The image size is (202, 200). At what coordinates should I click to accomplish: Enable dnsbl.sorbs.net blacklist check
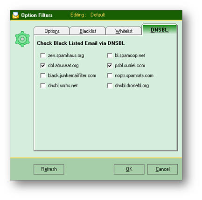[43, 85]
